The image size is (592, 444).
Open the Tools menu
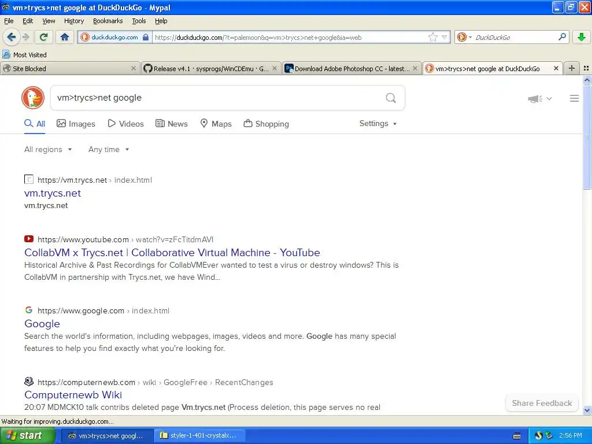(139, 21)
